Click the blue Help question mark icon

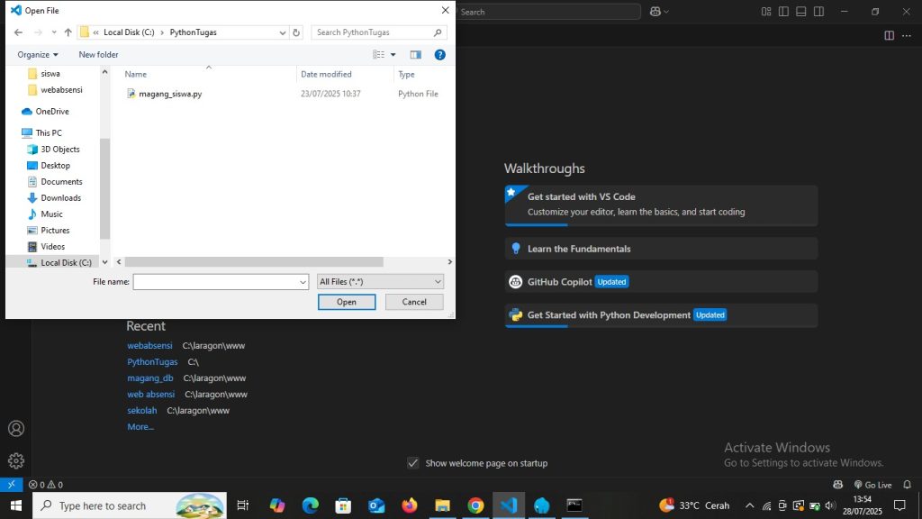[439, 54]
